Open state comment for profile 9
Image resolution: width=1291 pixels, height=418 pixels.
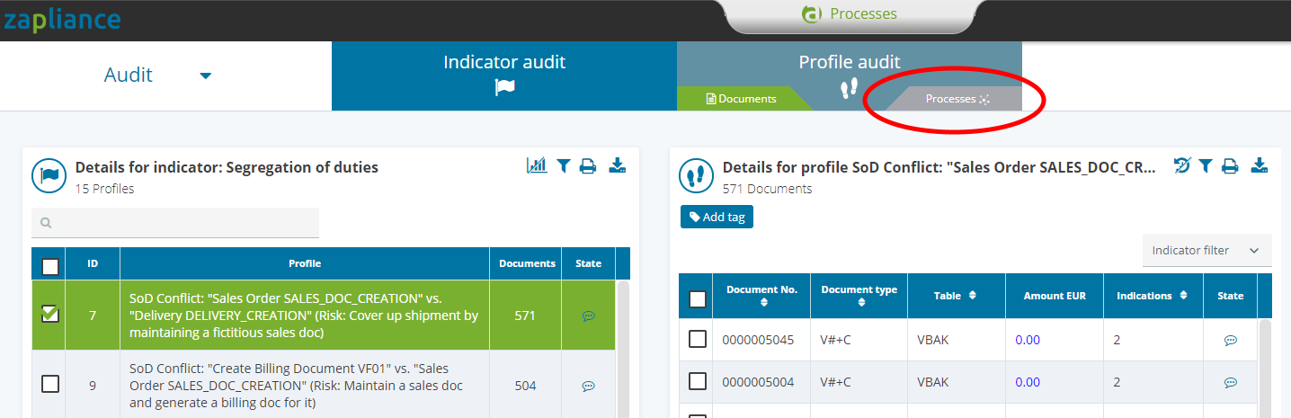point(589,386)
